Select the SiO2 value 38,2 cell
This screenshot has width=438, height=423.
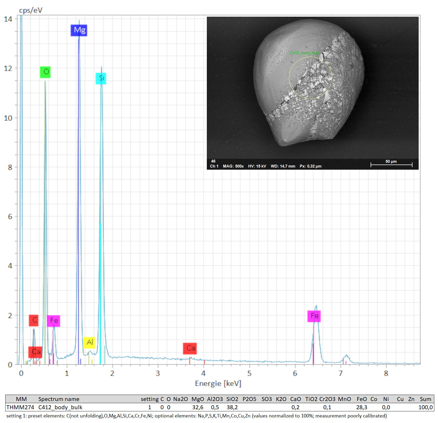coord(232,407)
